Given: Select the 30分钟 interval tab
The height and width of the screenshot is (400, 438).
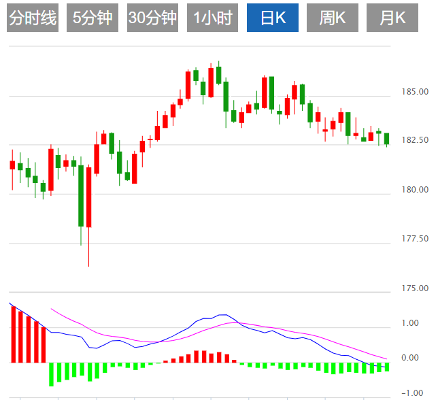Looking at the screenshot, I should [x=152, y=18].
